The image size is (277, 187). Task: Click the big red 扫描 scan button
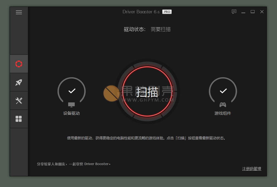147,91
